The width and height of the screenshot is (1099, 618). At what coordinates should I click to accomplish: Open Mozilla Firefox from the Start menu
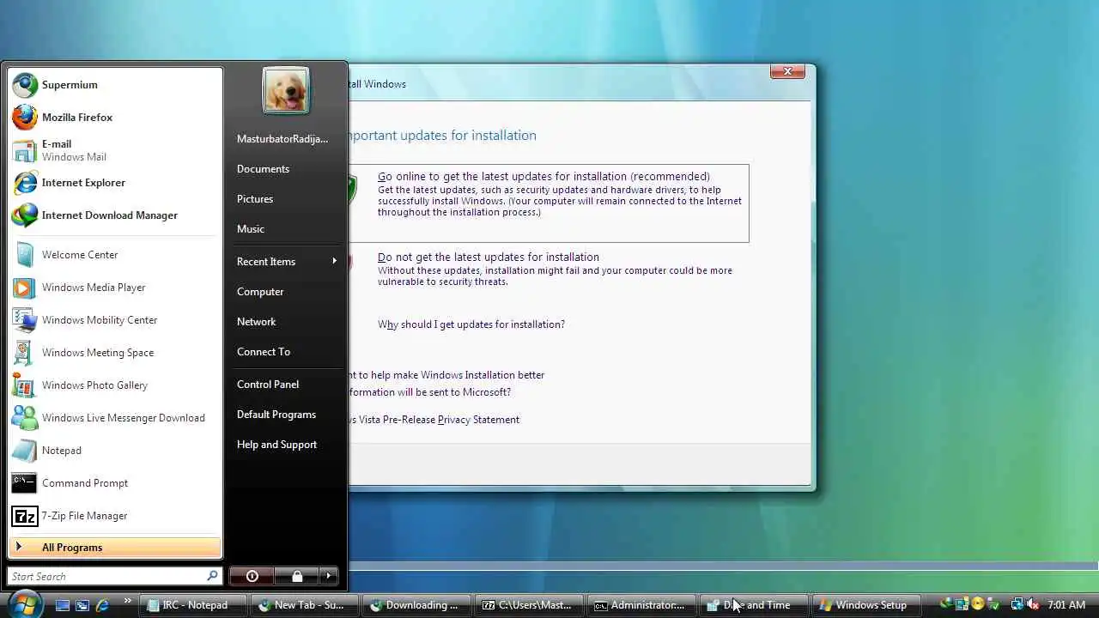115,118
